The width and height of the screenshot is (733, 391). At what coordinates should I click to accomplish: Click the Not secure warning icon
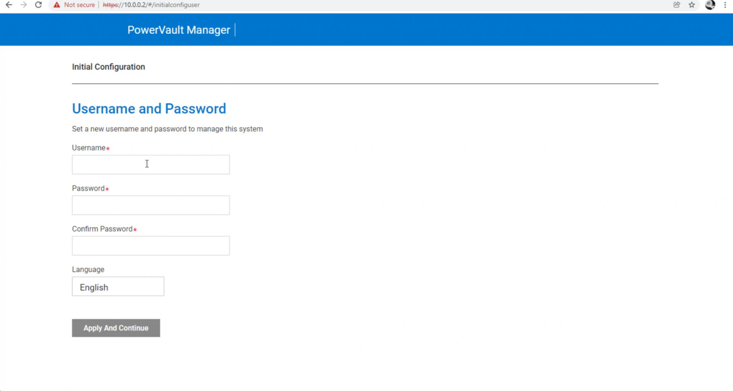57,5
